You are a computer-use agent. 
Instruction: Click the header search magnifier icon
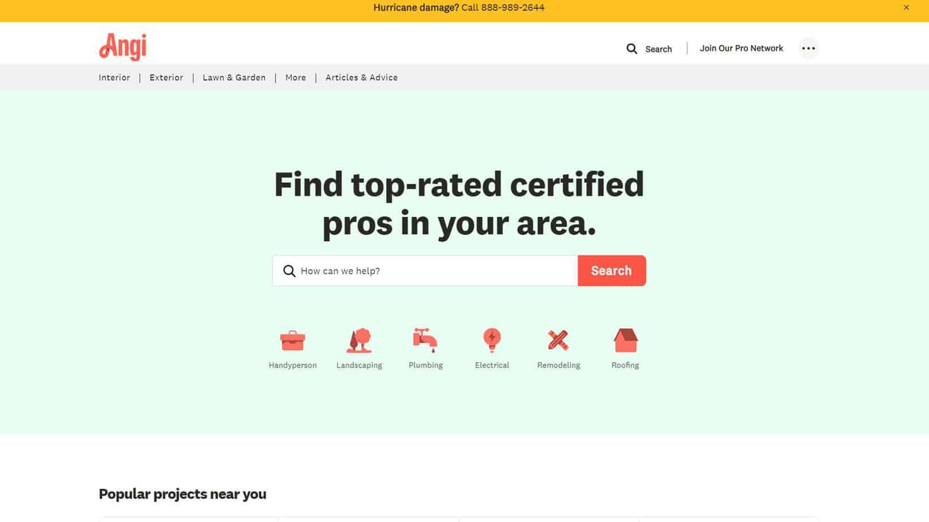pos(632,49)
